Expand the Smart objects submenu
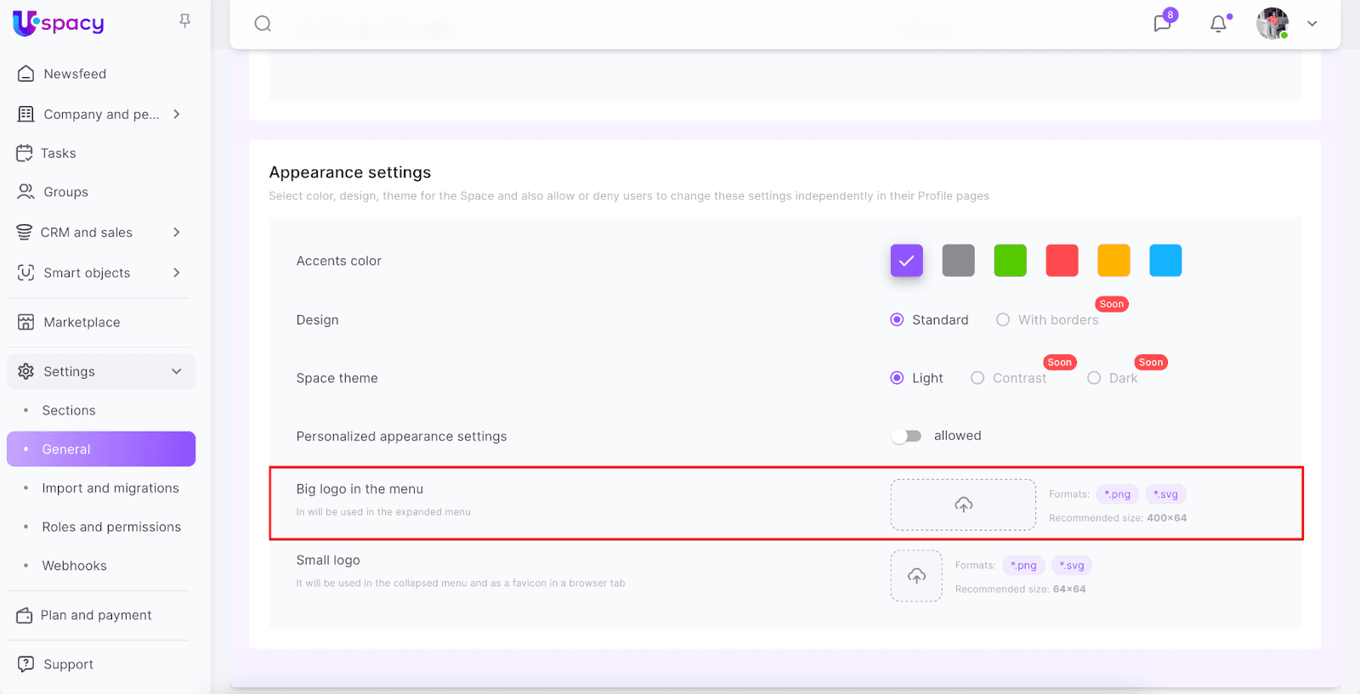 [177, 273]
